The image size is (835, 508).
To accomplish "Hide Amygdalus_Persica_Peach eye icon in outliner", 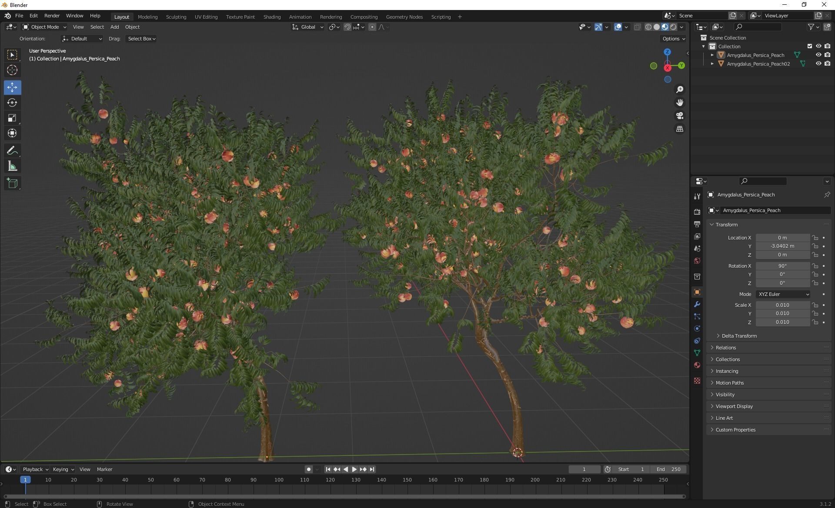I will click(818, 55).
